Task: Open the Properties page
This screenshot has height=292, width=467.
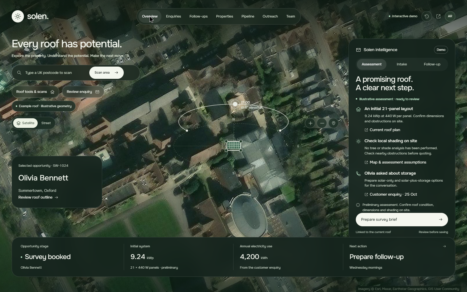Action: tap(224, 16)
